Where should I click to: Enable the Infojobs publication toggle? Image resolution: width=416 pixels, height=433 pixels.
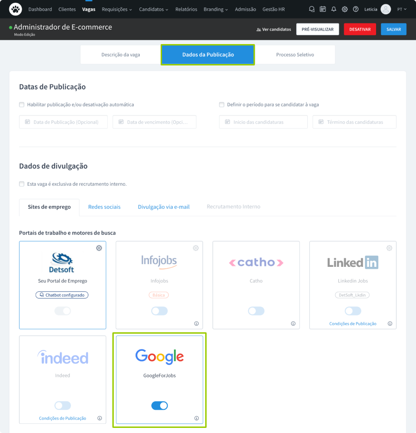159,311
